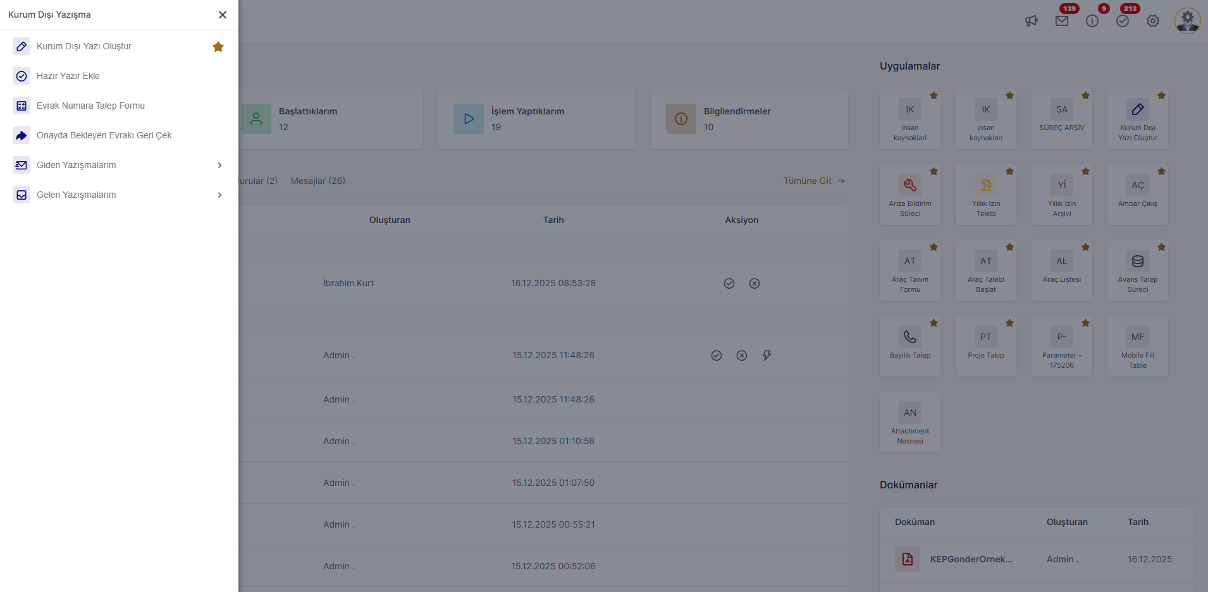Viewport: 1208px width, 592px height.
Task: Click the Evrak Numara Talep Formu icon
Action: (22, 106)
